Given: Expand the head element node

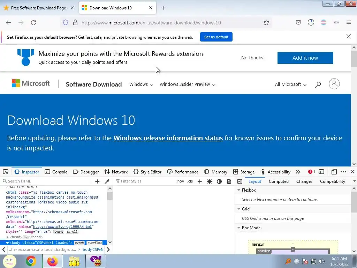Looking at the screenshot, I should click(7, 237).
